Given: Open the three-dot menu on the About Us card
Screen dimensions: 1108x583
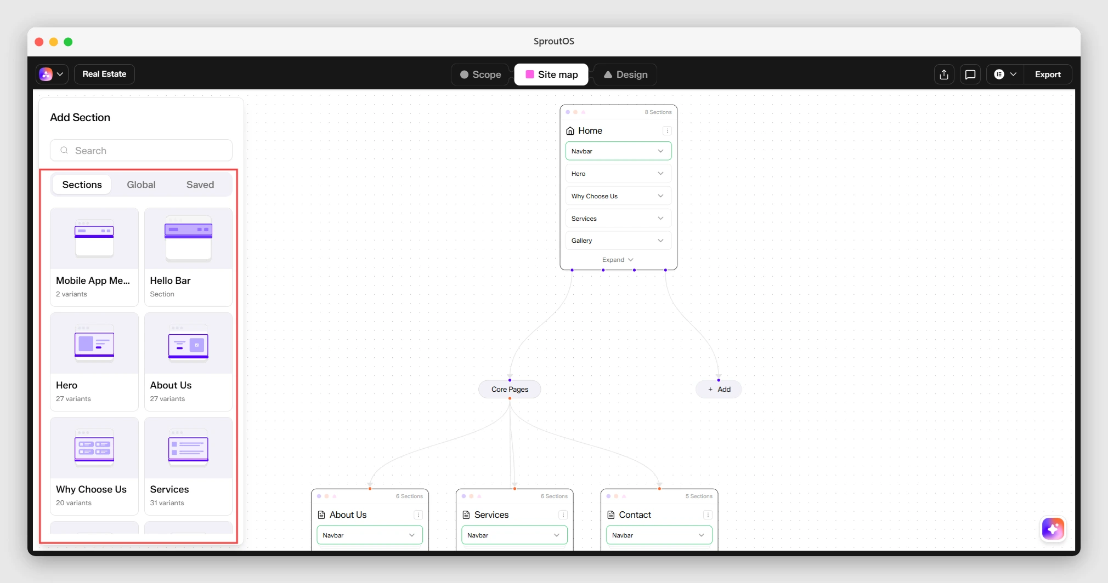Looking at the screenshot, I should (419, 515).
